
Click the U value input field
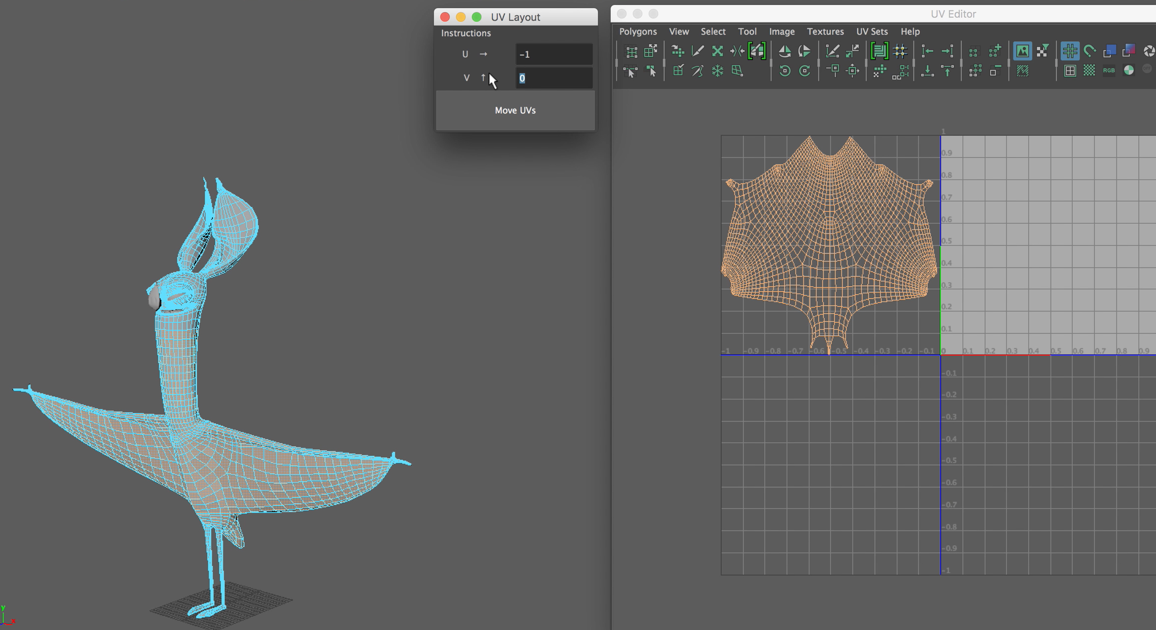[554, 54]
